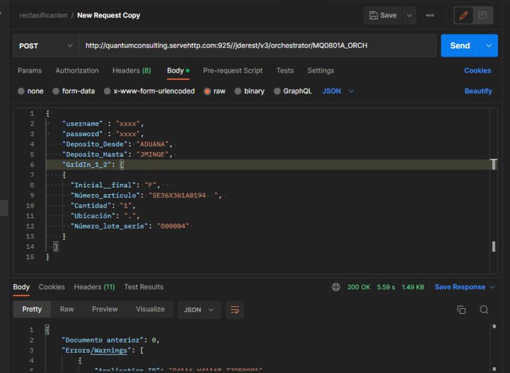Viewport: 510px width, 373px height.
Task: Click the globe network status icon
Action: pyautogui.click(x=336, y=286)
